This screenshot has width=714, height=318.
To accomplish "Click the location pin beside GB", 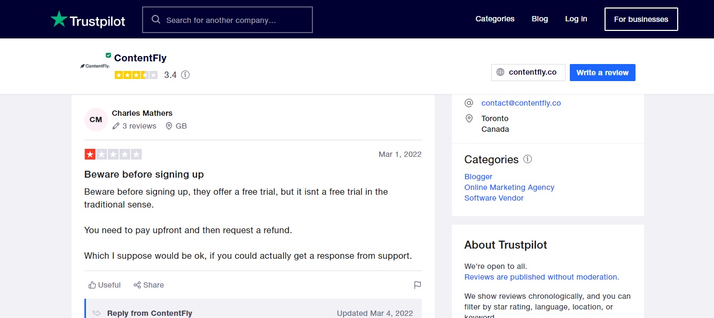I will coord(169,126).
